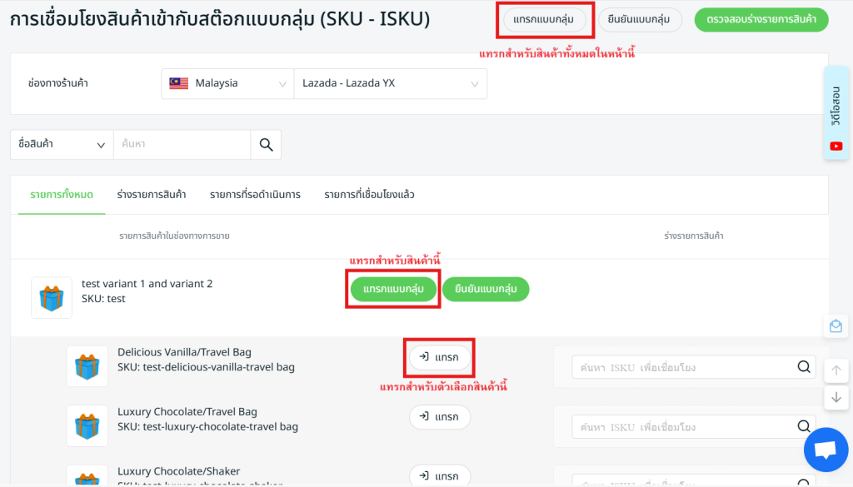Click แทรก button for Delicious Vanilla/Travel Bag

pos(439,357)
